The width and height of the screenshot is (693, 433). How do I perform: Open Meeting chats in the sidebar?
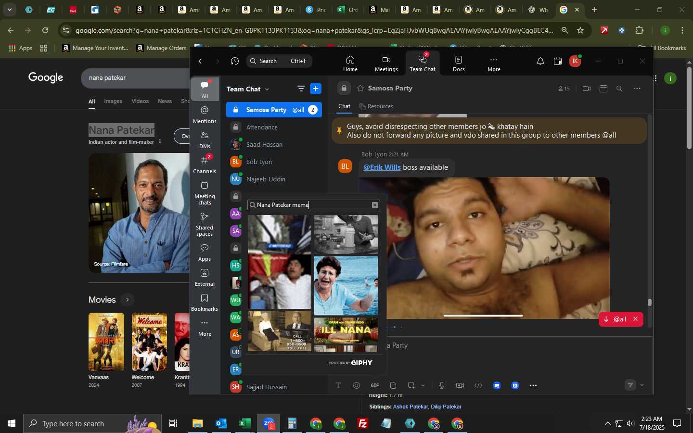(x=205, y=193)
